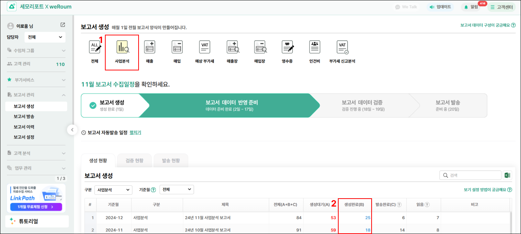The height and width of the screenshot is (234, 521).
Task: Open the 인건비 report icon
Action: 315,48
